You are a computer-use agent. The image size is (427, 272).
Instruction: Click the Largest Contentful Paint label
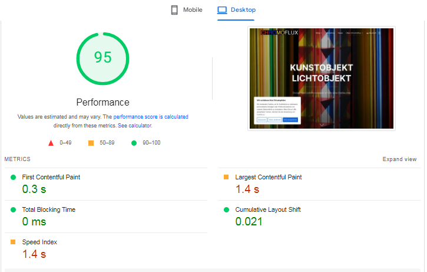tap(268, 178)
